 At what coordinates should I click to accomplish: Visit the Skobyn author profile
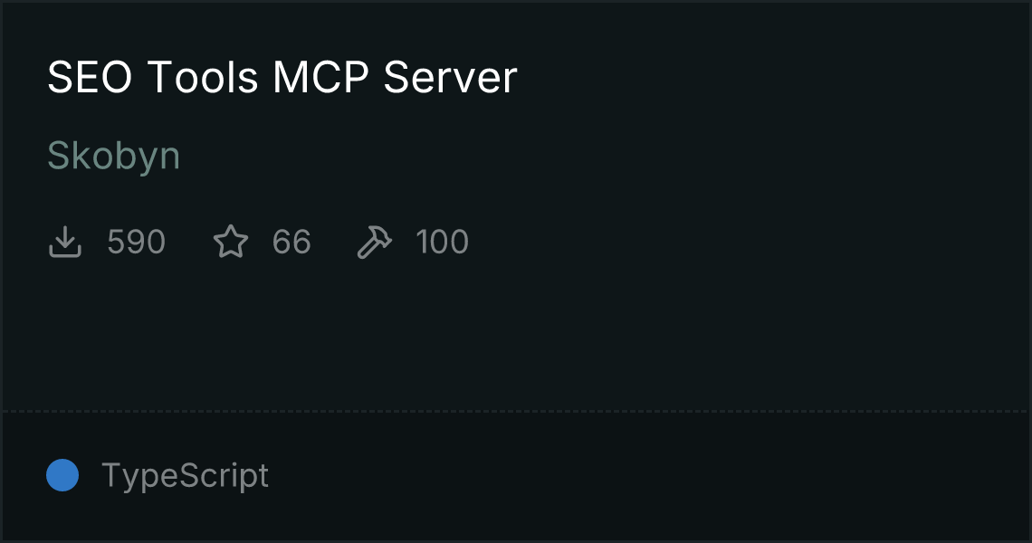click(x=113, y=156)
